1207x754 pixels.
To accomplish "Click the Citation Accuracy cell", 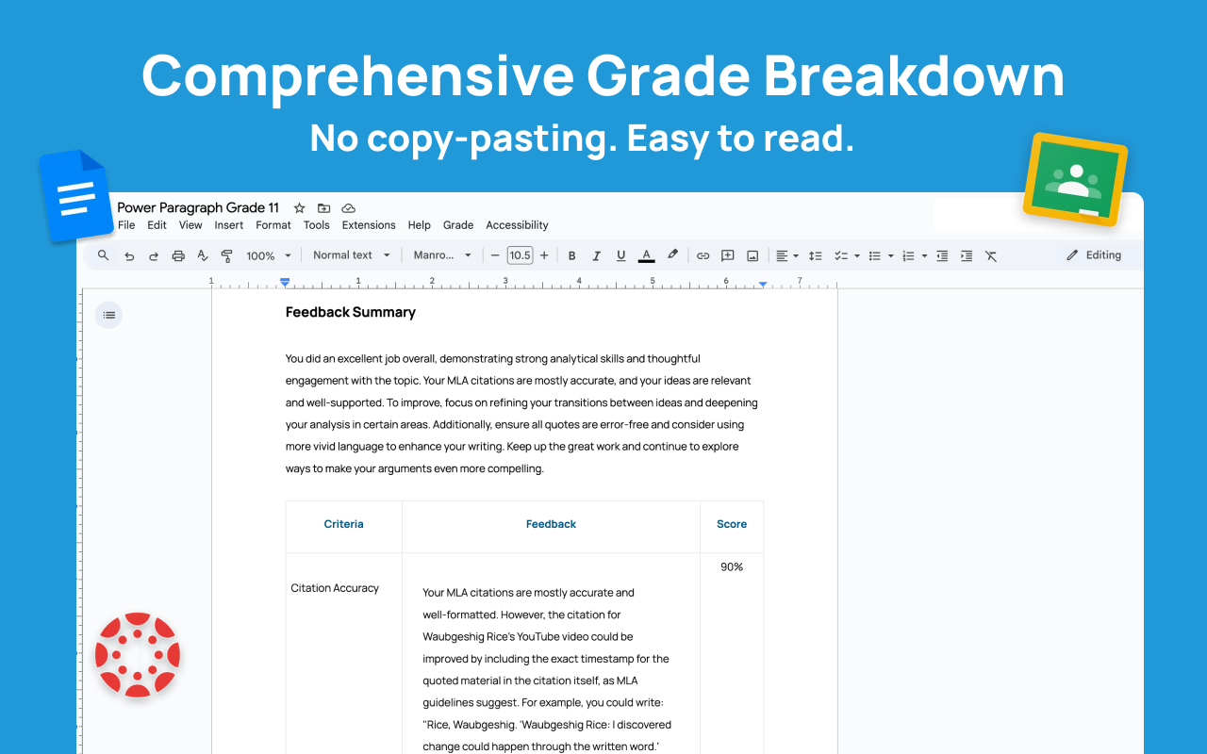I will (335, 588).
